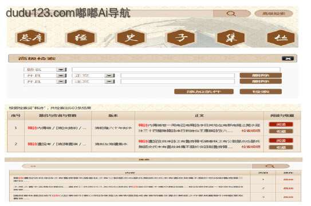Open the 总库 hexagon category
Screen dimensions: 311x206
tap(31, 38)
